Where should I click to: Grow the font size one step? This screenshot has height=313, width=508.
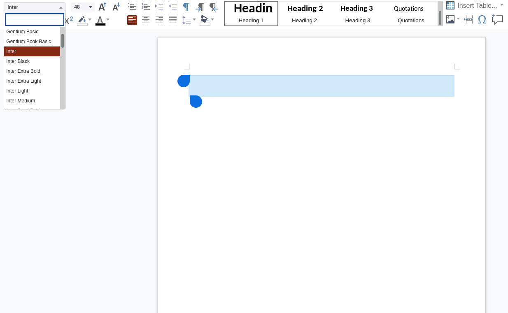coord(102,7)
